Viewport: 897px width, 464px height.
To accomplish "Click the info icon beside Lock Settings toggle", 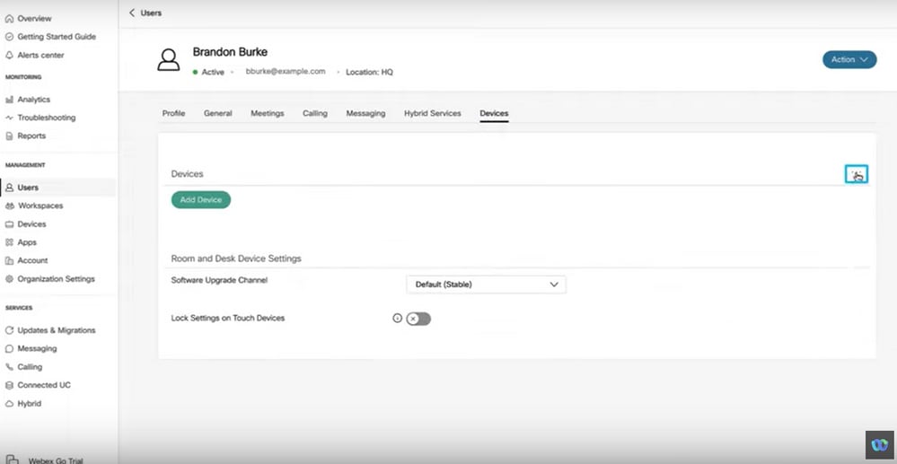I will click(x=397, y=318).
